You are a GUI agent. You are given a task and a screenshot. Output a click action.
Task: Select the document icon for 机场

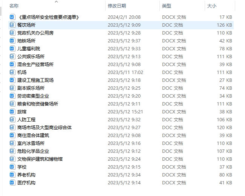tap(12, 72)
